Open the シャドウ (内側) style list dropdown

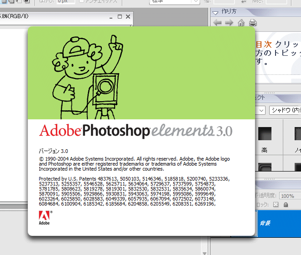[x=285, y=110]
